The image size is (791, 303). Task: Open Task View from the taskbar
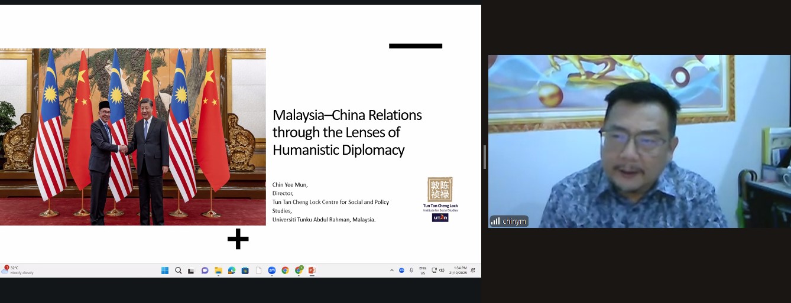tap(191, 271)
